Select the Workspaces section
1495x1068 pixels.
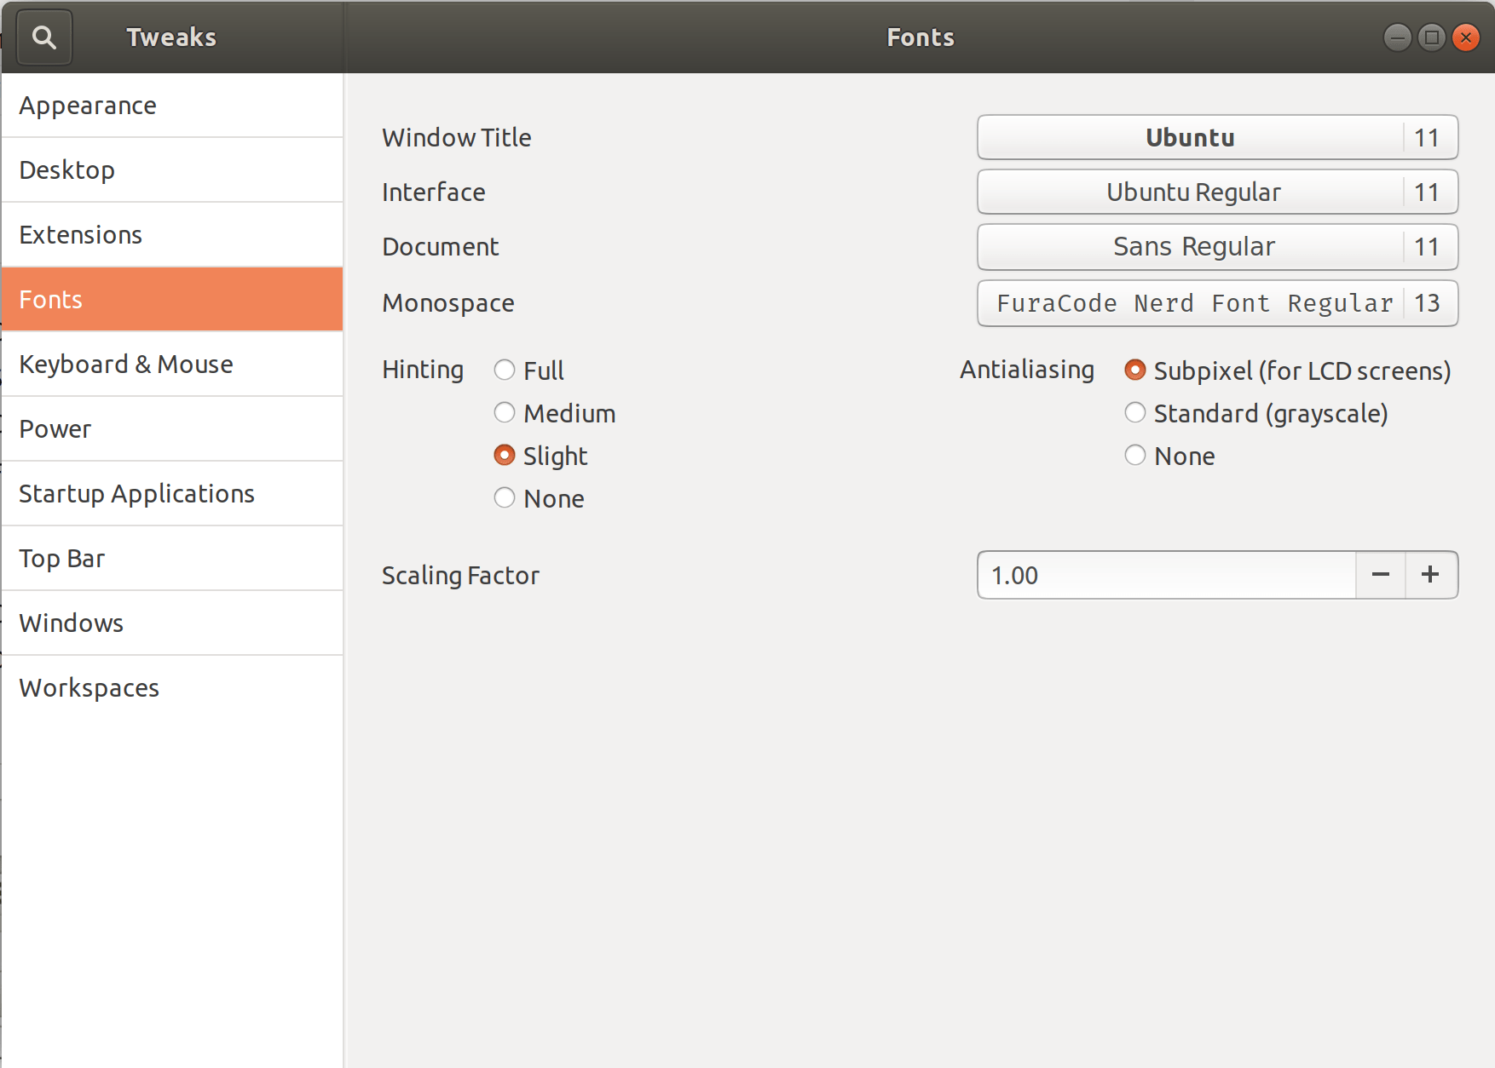point(89,687)
